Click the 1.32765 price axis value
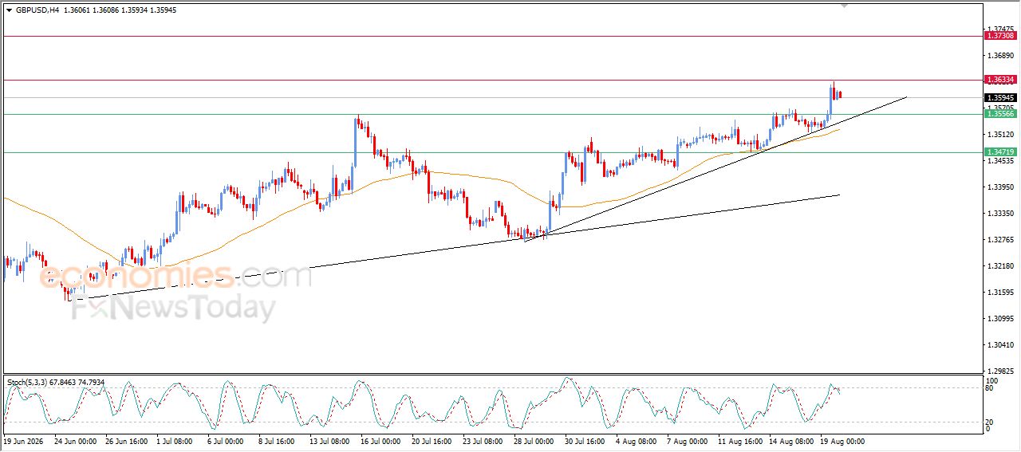The image size is (1021, 452). coord(1000,239)
